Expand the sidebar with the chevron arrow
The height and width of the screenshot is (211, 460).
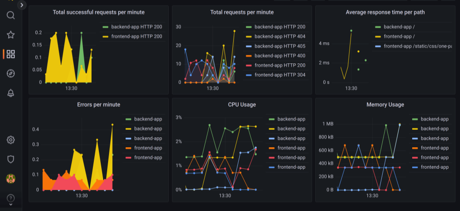tap(22, 5)
